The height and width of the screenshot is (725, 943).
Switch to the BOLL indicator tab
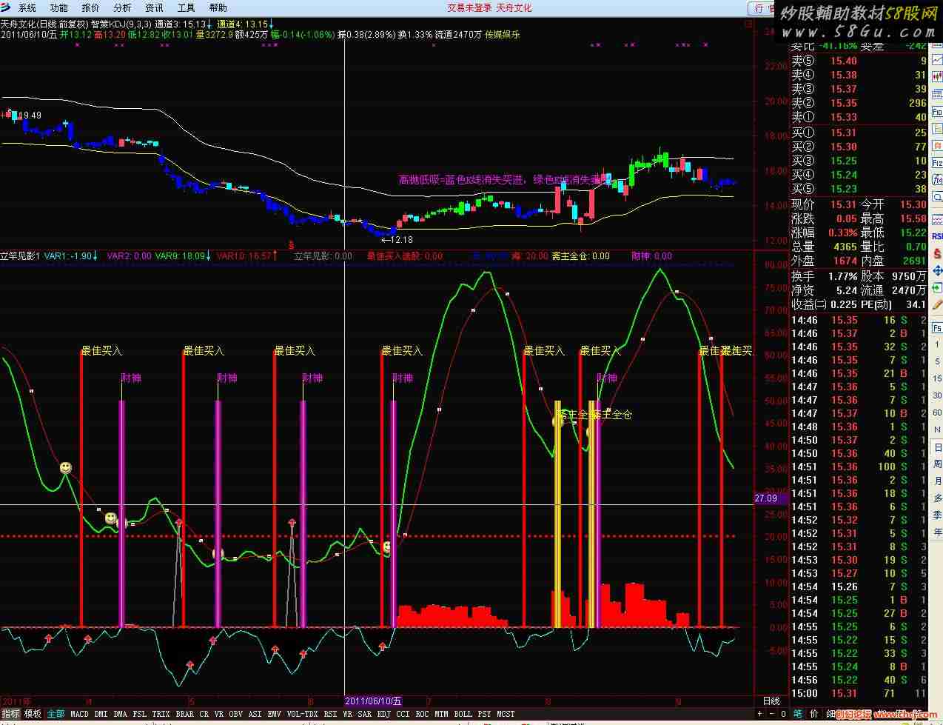tap(463, 714)
